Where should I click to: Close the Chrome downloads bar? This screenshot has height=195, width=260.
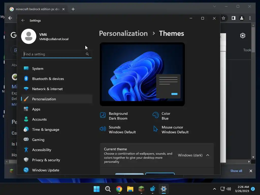point(251,171)
